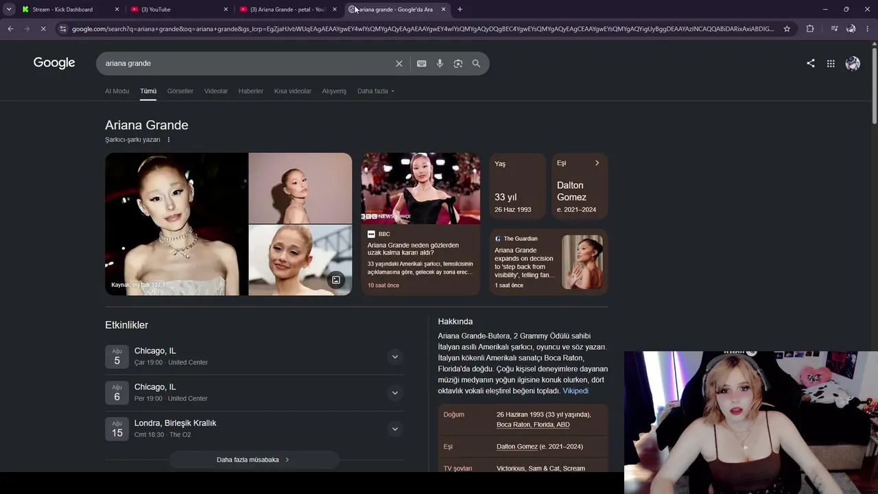
Task: Open the Chrome tab search dropdown
Action: point(9,9)
